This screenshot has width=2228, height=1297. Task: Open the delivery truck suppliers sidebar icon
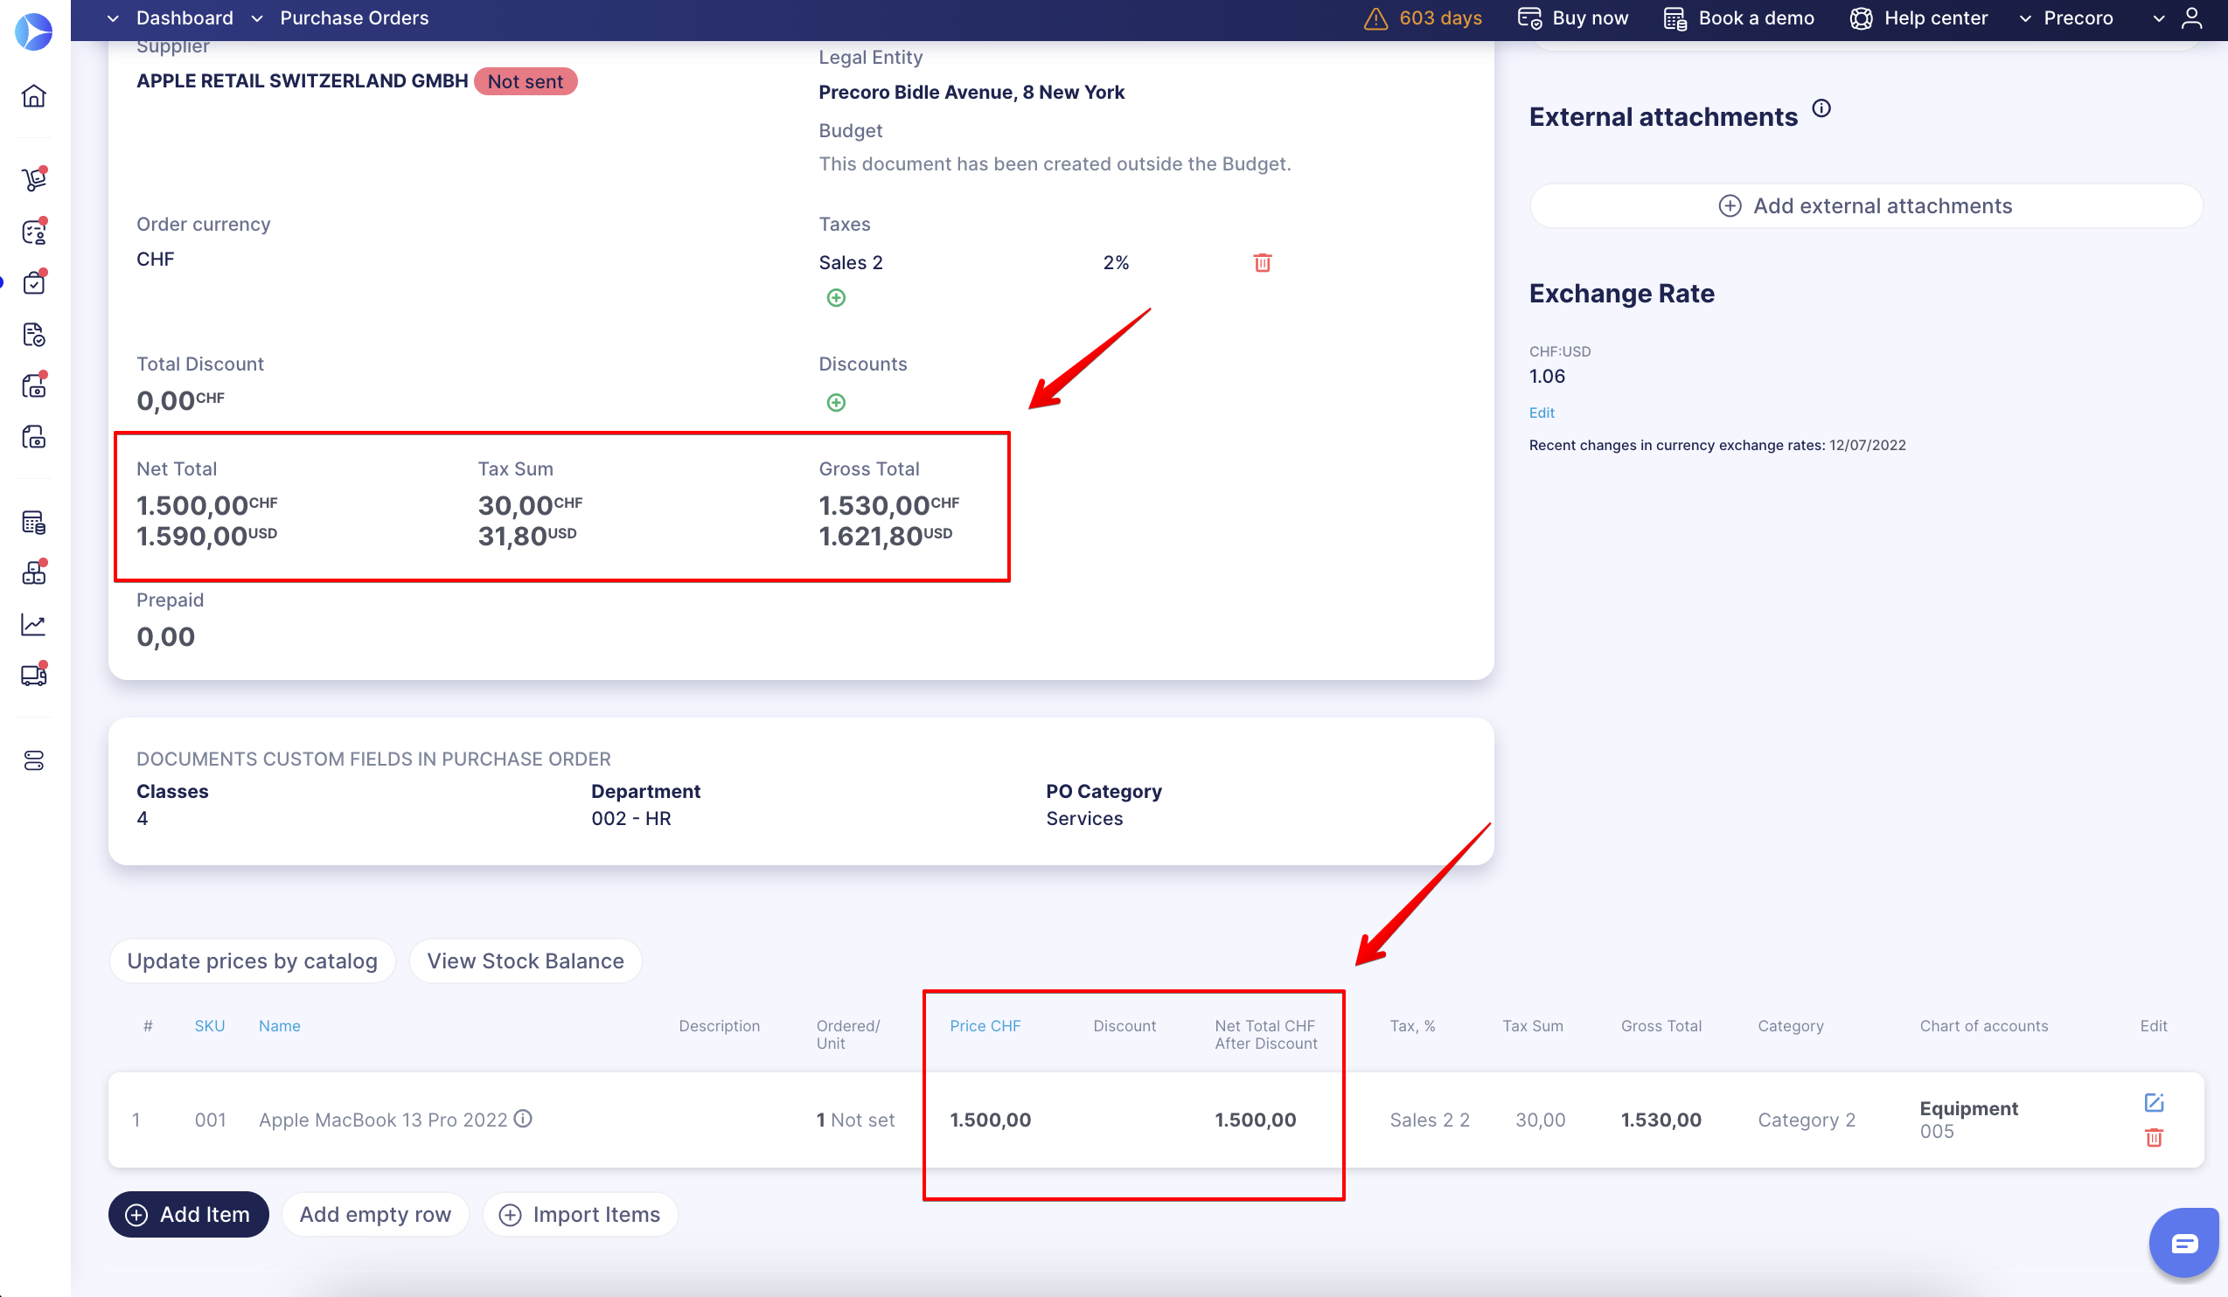coord(33,675)
